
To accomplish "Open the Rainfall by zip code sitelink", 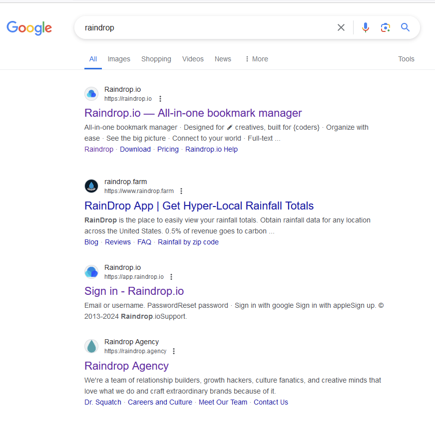I will pyautogui.click(x=188, y=242).
